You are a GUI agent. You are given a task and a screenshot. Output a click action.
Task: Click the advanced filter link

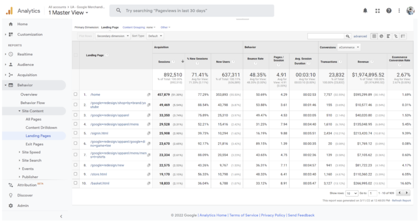click(x=360, y=36)
